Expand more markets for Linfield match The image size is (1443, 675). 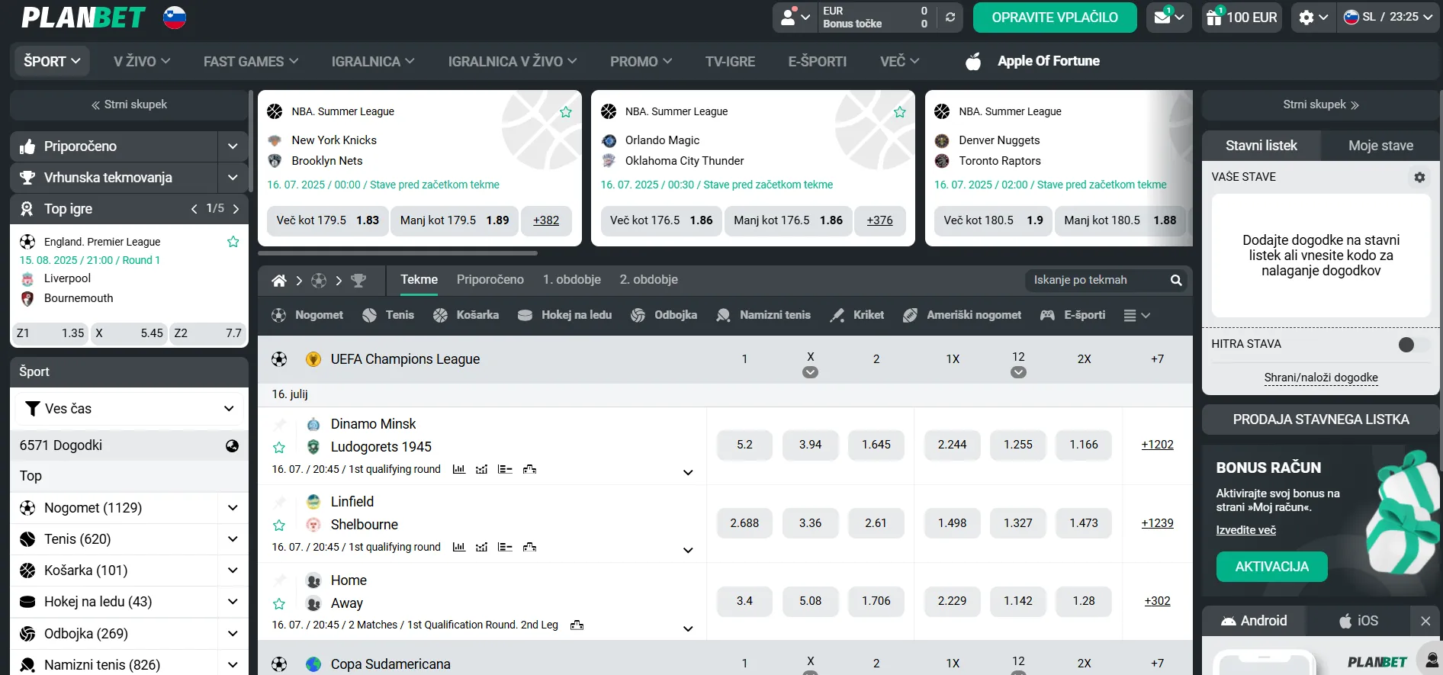click(x=688, y=550)
